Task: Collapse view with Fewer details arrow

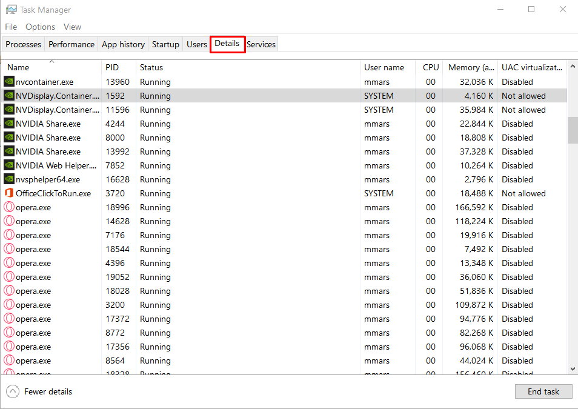Action: pos(13,391)
